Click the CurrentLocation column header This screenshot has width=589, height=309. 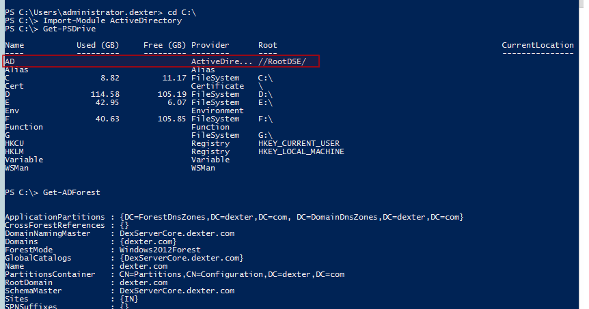pyautogui.click(x=538, y=45)
